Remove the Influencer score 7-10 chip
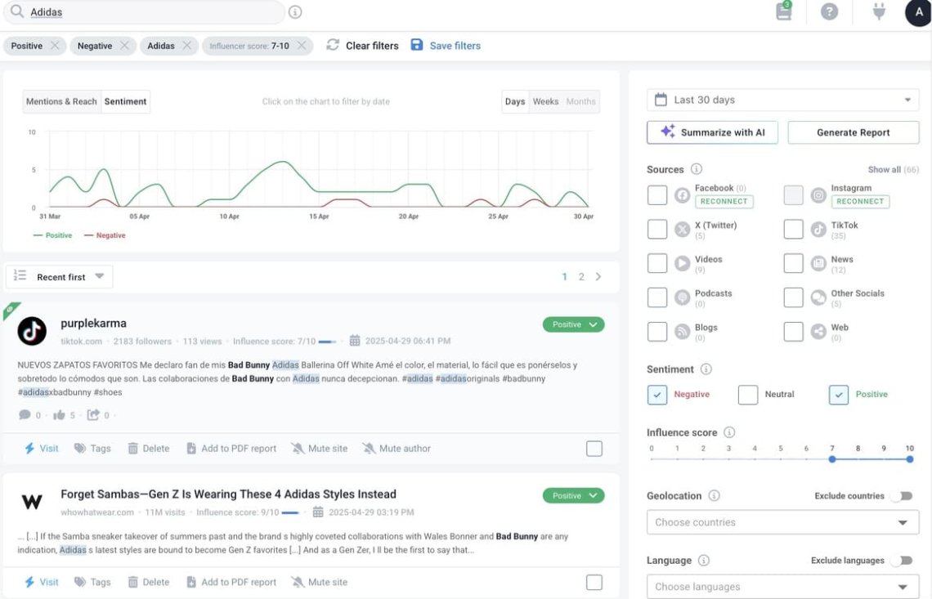Viewport: 932px width, 599px height. click(x=302, y=46)
